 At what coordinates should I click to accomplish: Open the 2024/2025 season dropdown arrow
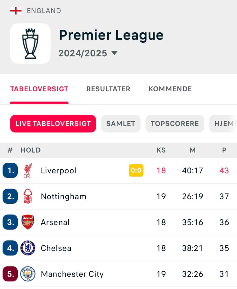tap(114, 53)
